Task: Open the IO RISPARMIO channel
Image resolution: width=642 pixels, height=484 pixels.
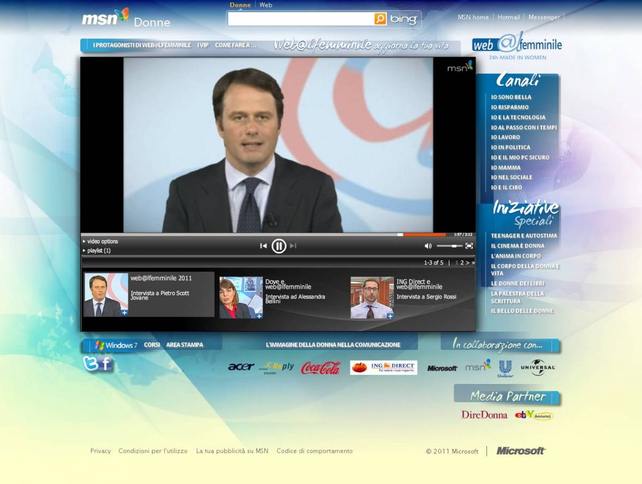Action: coord(510,107)
